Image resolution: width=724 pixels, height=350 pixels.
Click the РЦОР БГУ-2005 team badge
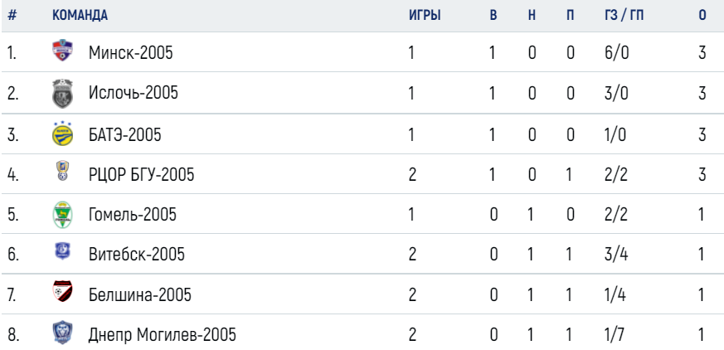(62, 170)
